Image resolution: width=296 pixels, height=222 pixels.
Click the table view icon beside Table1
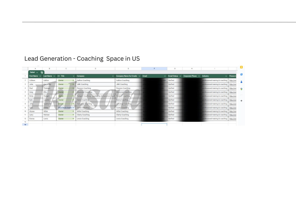point(42,72)
